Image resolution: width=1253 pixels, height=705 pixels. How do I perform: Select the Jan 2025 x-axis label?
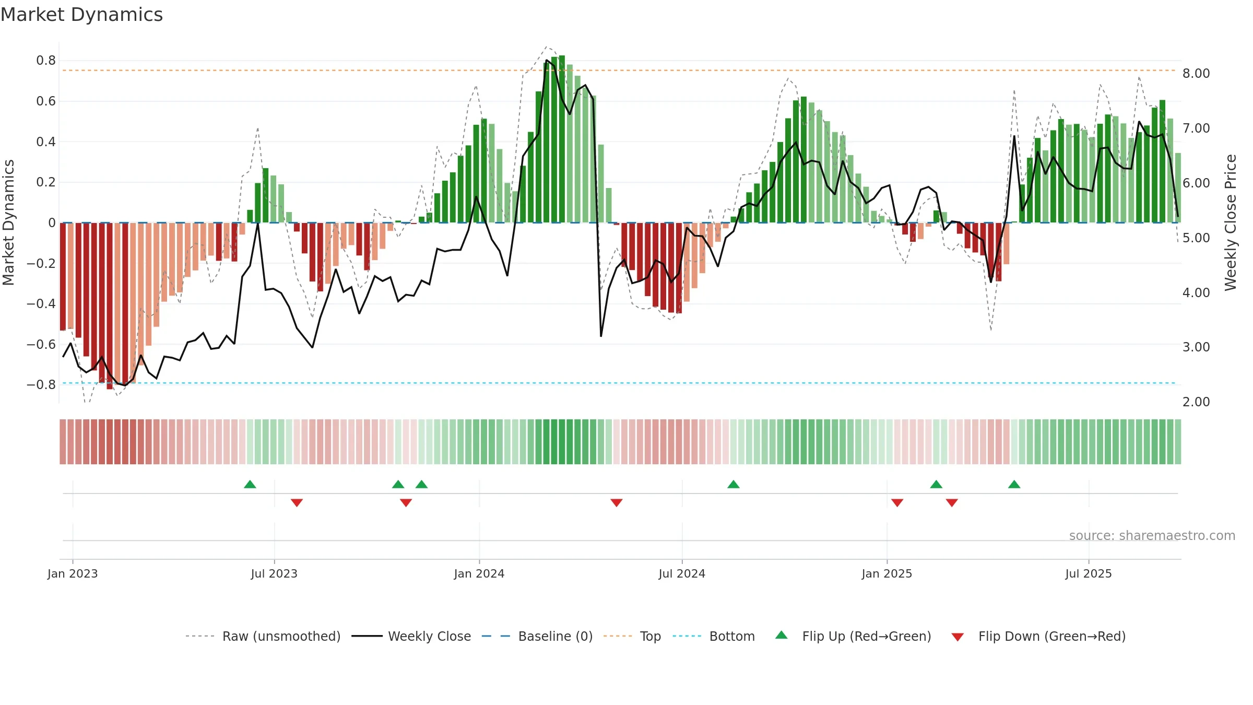pos(887,573)
